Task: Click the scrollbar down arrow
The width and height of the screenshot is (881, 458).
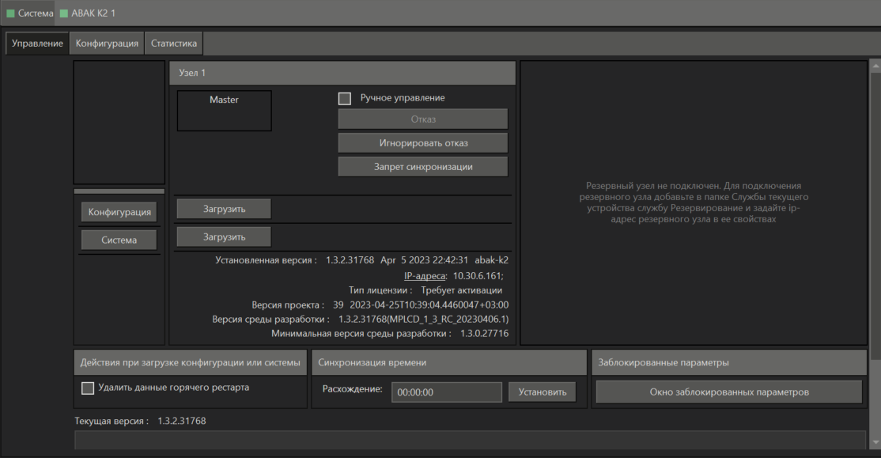Action: [875, 442]
